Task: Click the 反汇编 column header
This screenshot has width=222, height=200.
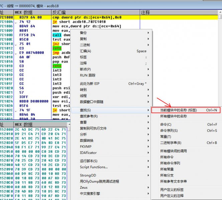Action: coord(95,12)
